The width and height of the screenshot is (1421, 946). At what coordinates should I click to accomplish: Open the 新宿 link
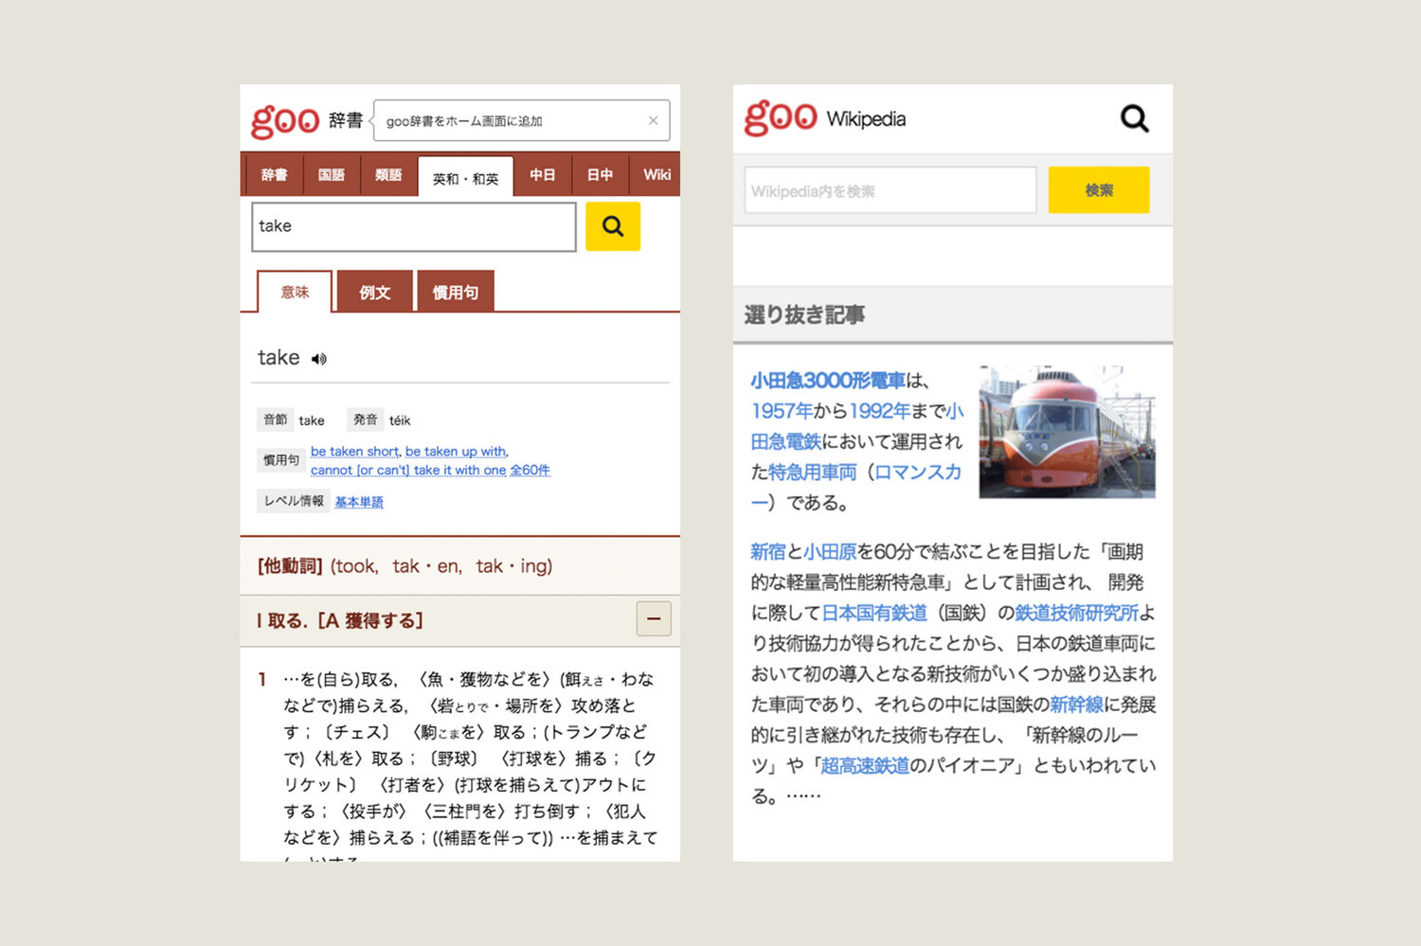(768, 551)
